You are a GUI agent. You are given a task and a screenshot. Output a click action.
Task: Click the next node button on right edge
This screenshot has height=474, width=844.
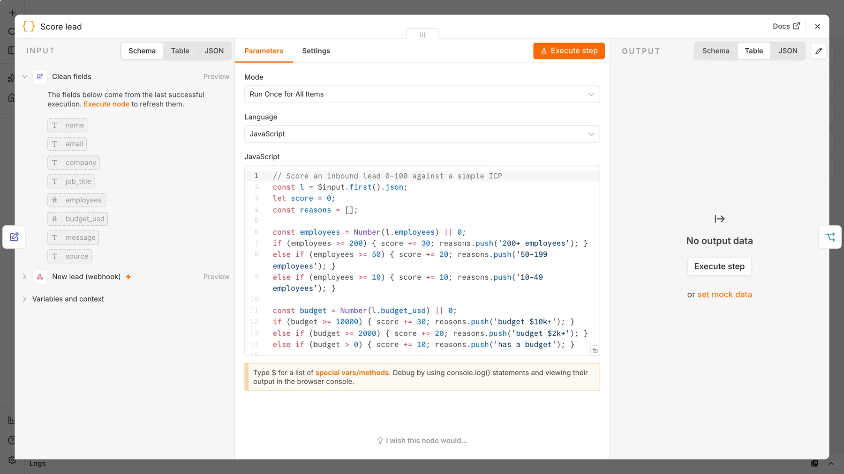point(830,237)
